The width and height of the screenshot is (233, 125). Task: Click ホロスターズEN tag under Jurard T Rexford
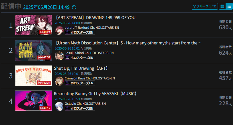(80, 32)
